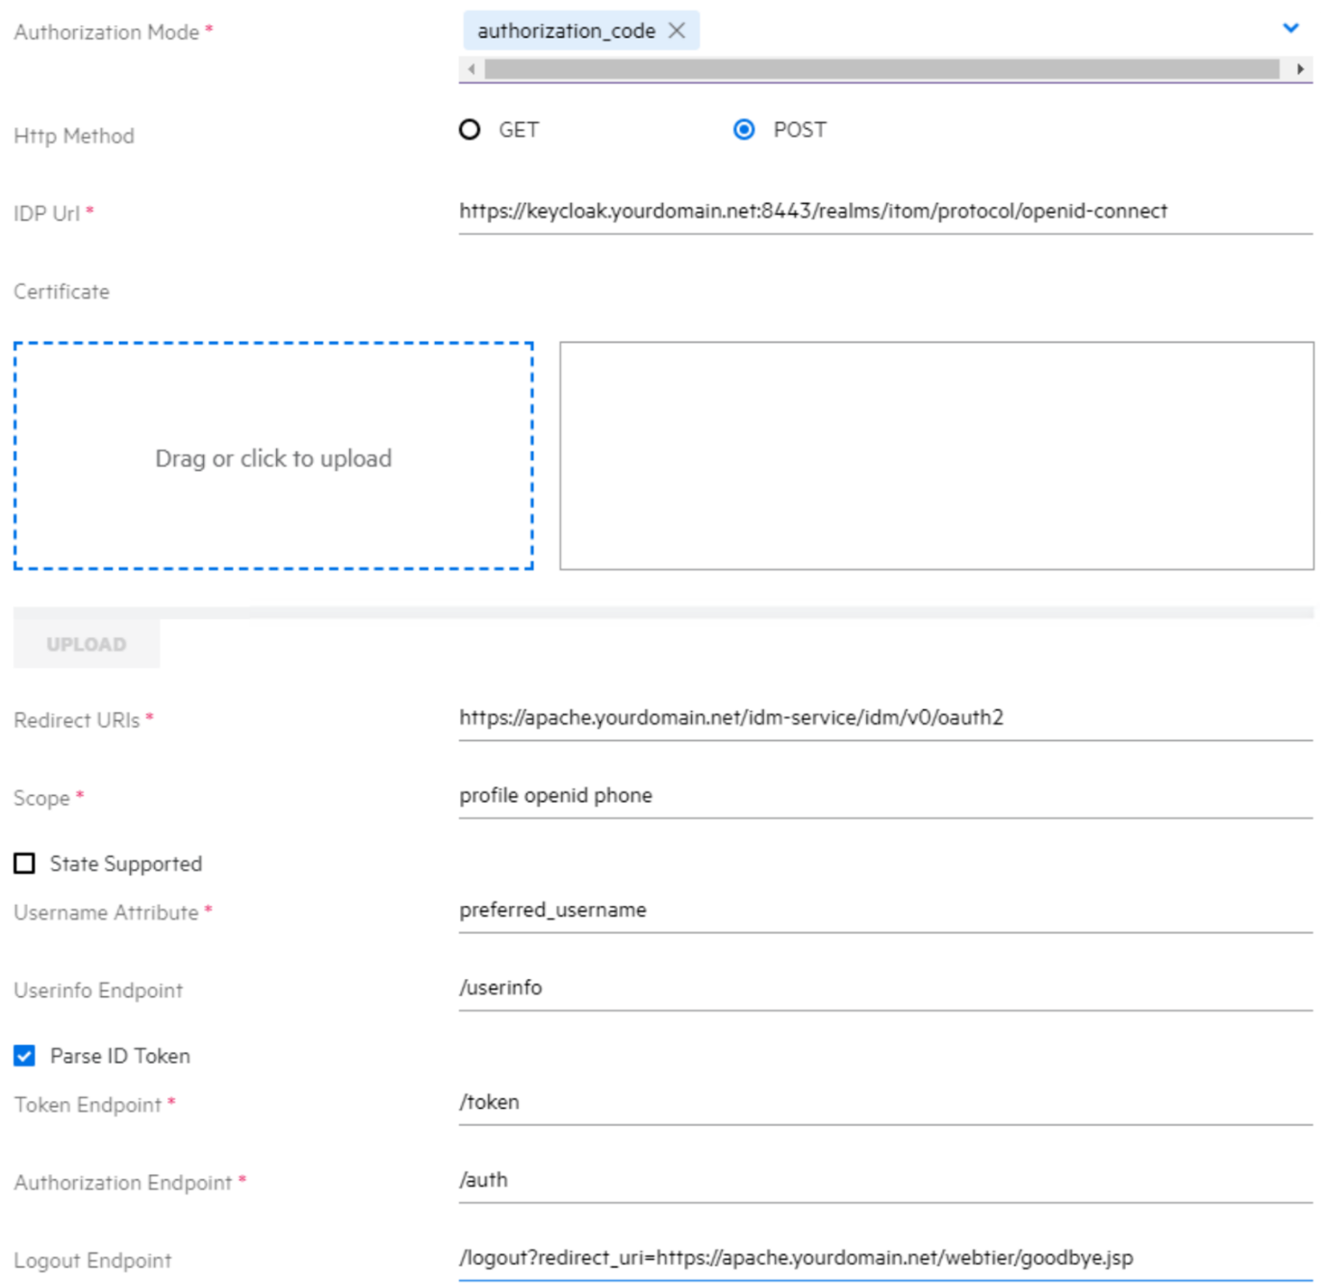Click the Scope field containing profile openid phone
Screen dimensions: 1329x1284
[x=778, y=795]
